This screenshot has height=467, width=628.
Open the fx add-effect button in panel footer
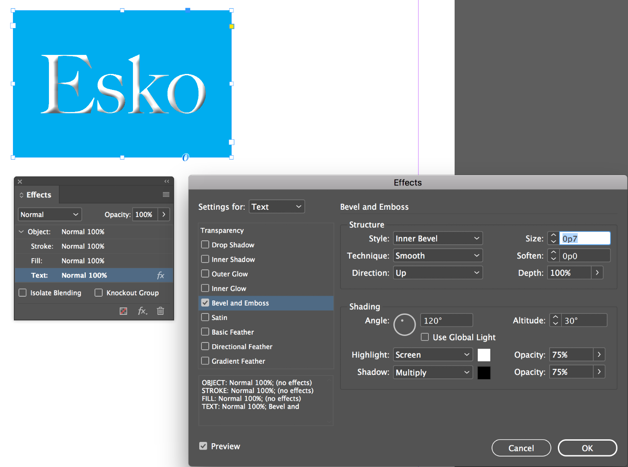coord(142,311)
